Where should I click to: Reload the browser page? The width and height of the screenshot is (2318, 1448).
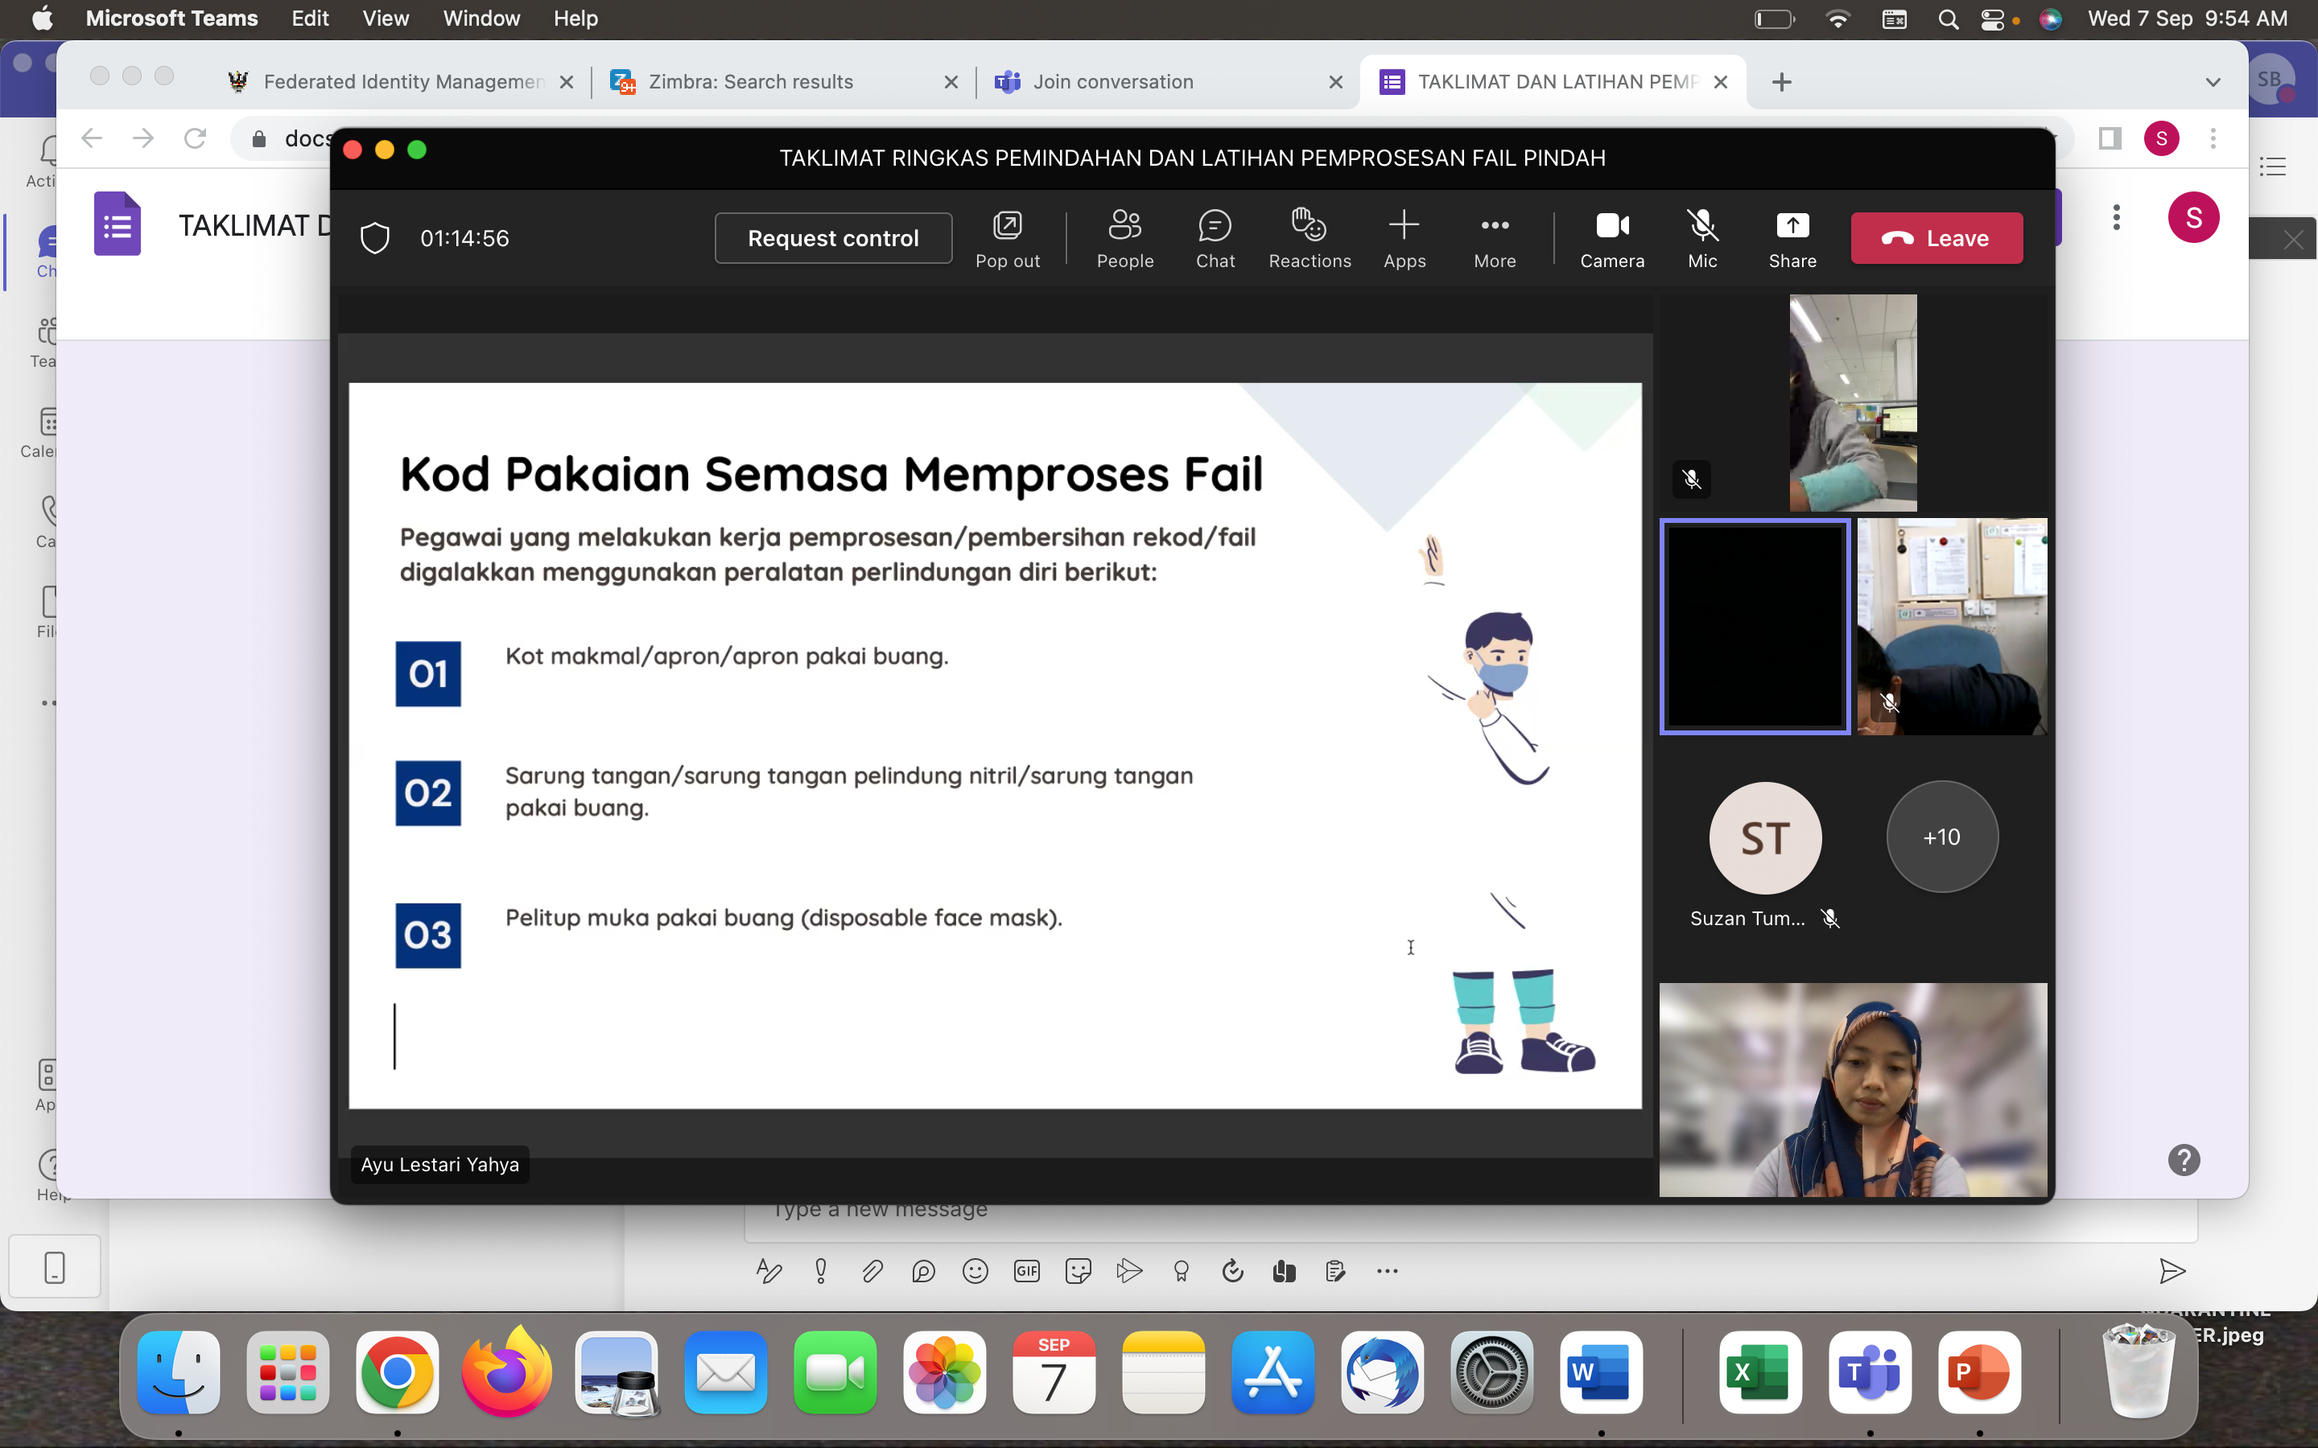[196, 139]
